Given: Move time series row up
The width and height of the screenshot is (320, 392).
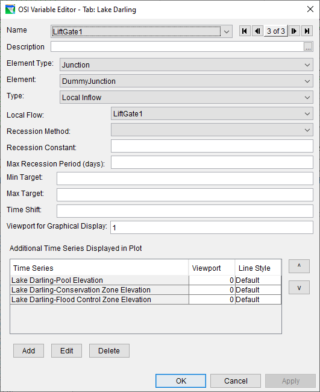Looking at the screenshot, I should (299, 266).
